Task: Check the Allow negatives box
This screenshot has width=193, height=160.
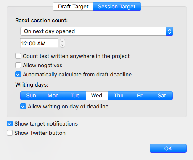Action: click(x=18, y=65)
